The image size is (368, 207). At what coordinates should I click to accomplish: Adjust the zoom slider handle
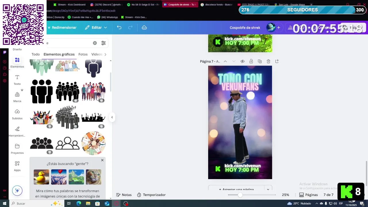point(240,195)
